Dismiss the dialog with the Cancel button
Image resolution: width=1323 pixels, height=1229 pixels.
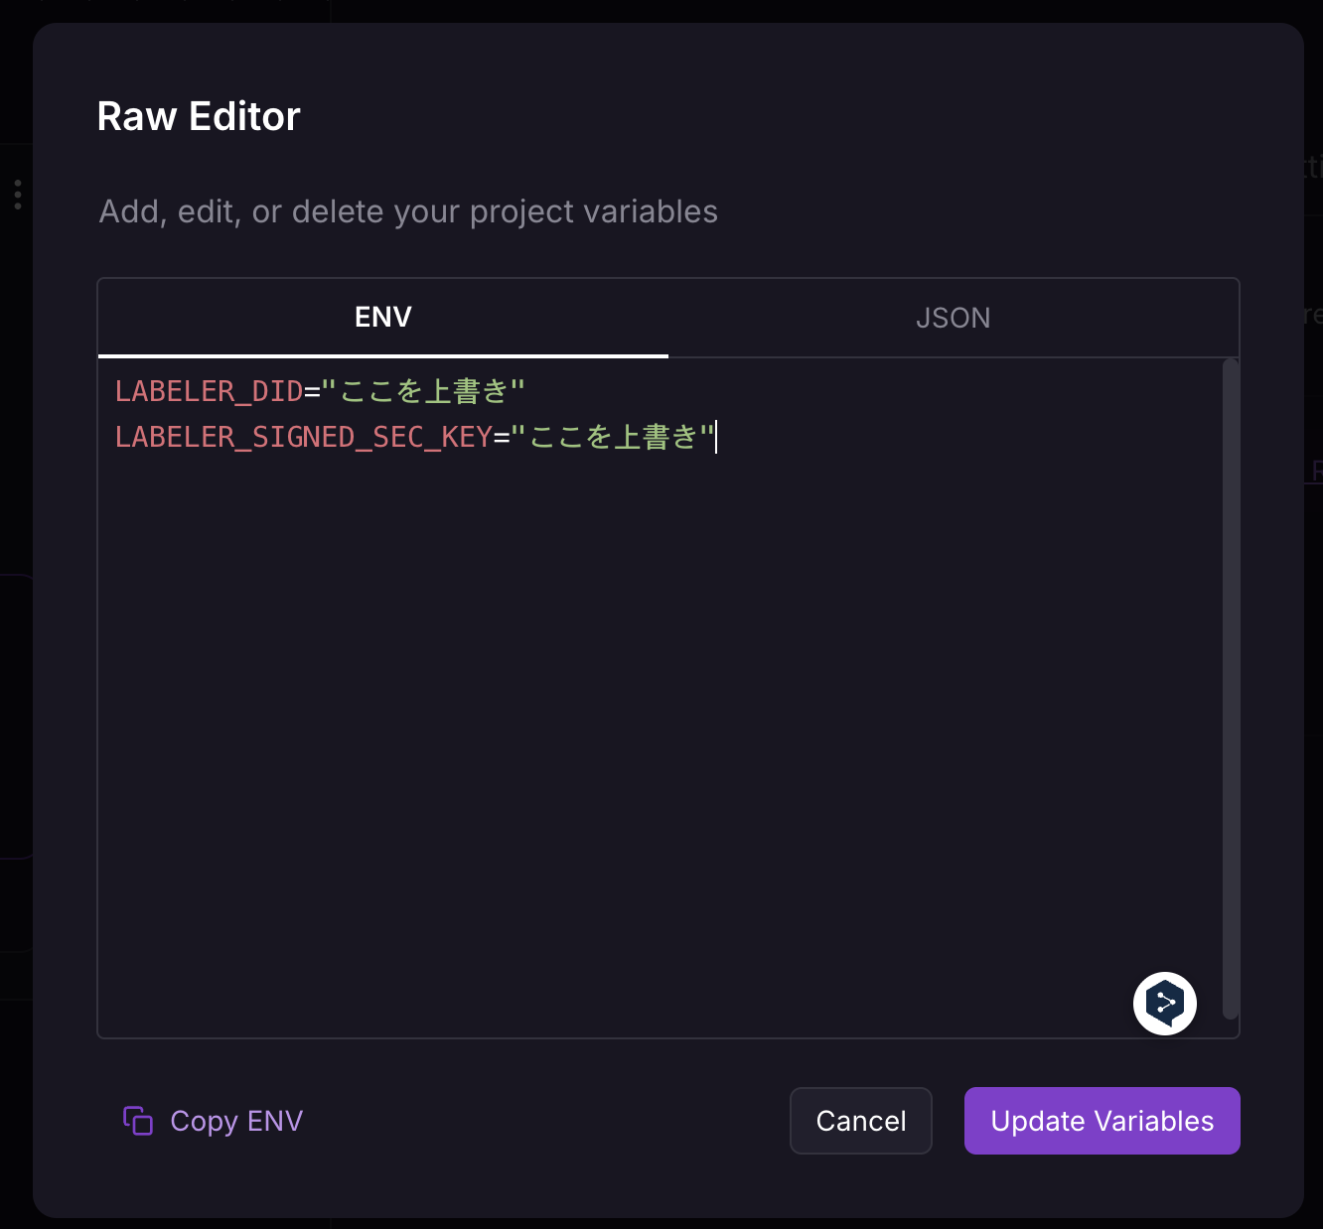coord(860,1120)
